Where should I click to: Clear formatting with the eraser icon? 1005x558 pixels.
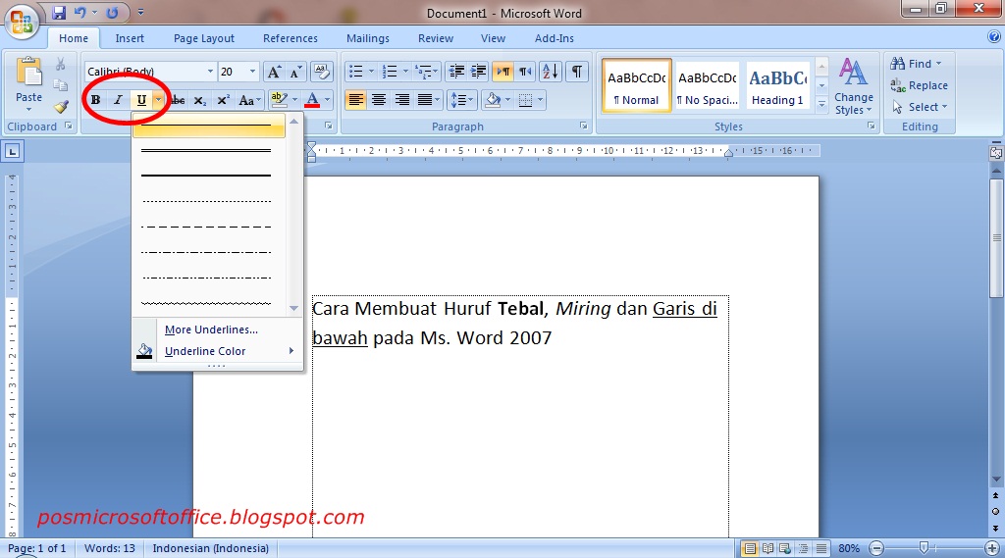(x=321, y=72)
